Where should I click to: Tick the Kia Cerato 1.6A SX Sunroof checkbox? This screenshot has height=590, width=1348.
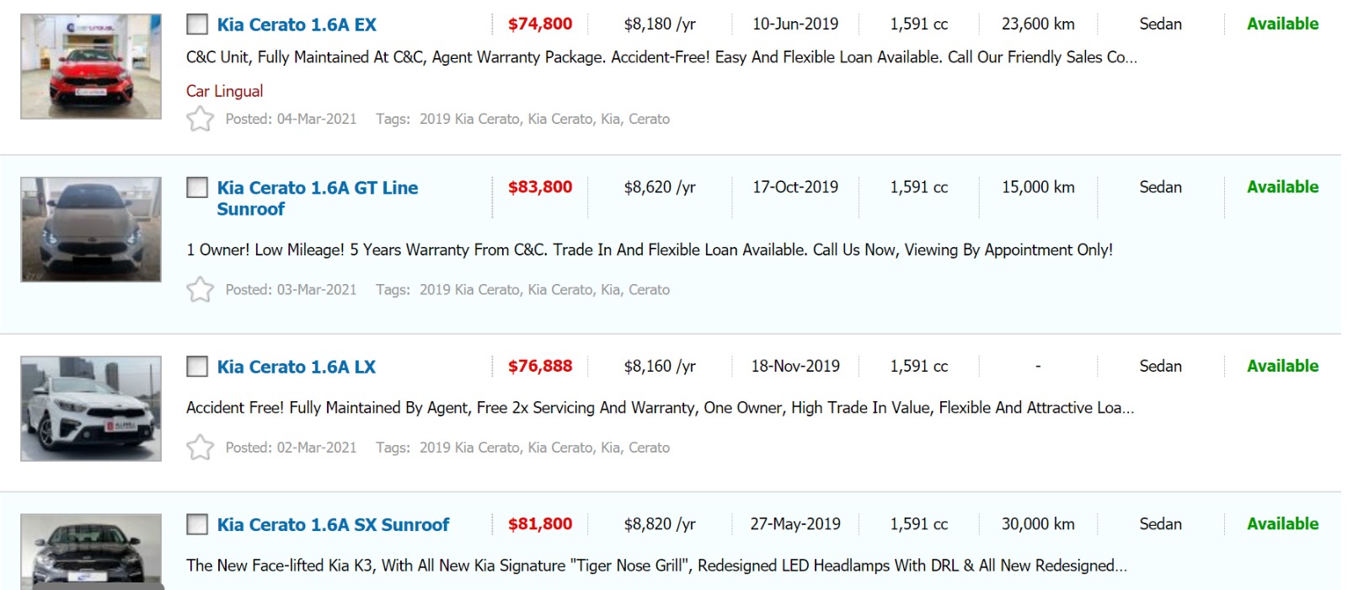(197, 524)
